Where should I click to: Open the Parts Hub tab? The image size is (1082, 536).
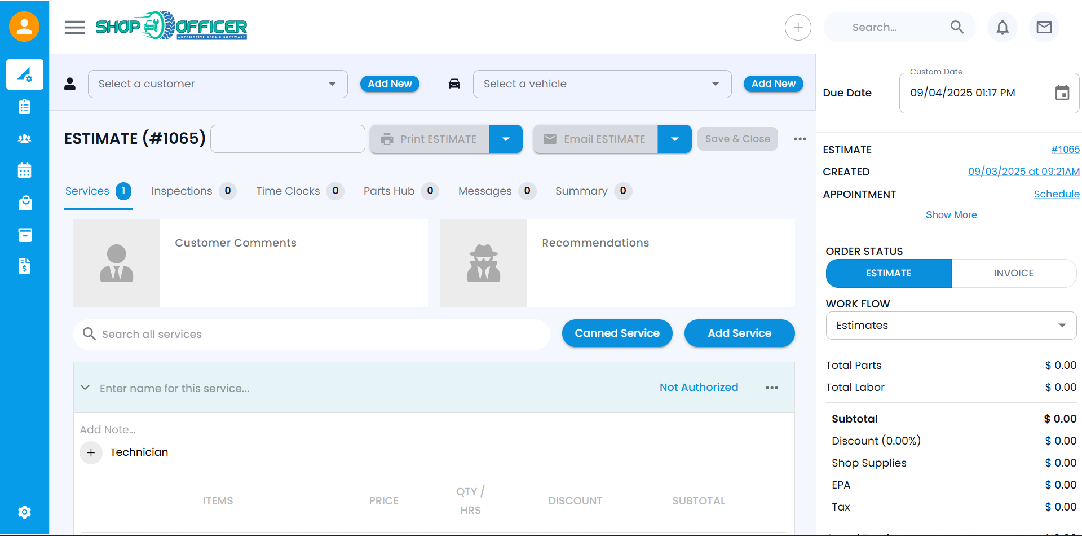(x=389, y=191)
